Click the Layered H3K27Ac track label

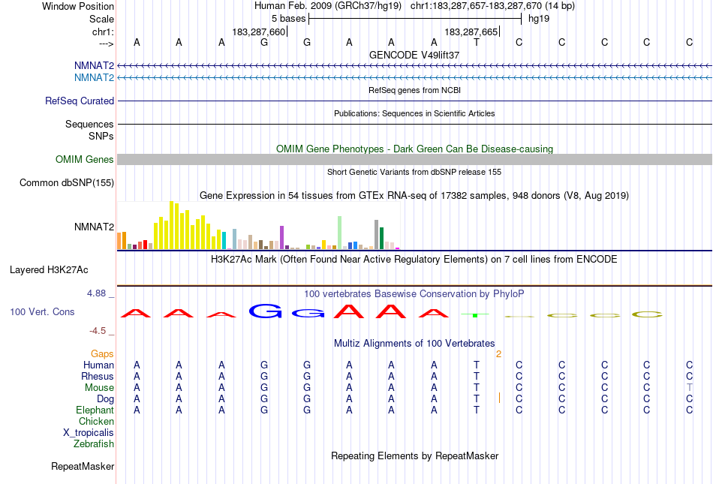coord(49,270)
